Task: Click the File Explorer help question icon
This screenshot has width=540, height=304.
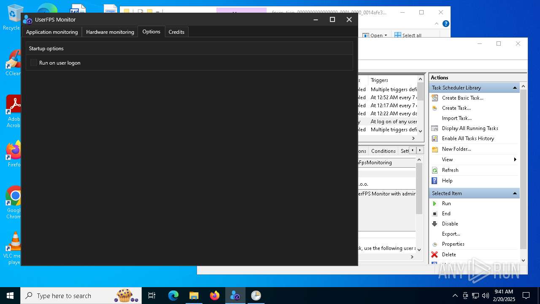Action: [445, 24]
